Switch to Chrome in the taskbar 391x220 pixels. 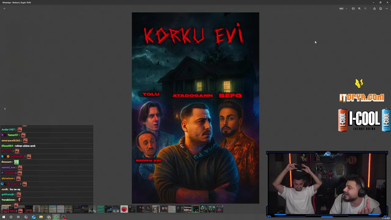coord(49,217)
